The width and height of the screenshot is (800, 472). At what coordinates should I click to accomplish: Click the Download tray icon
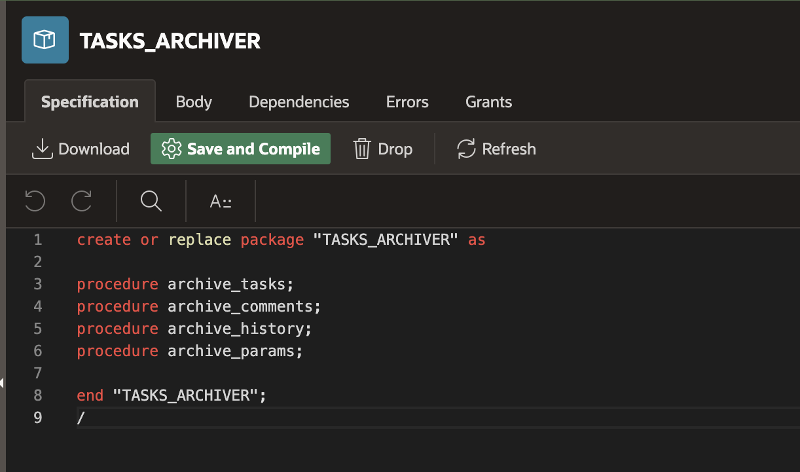(x=42, y=149)
